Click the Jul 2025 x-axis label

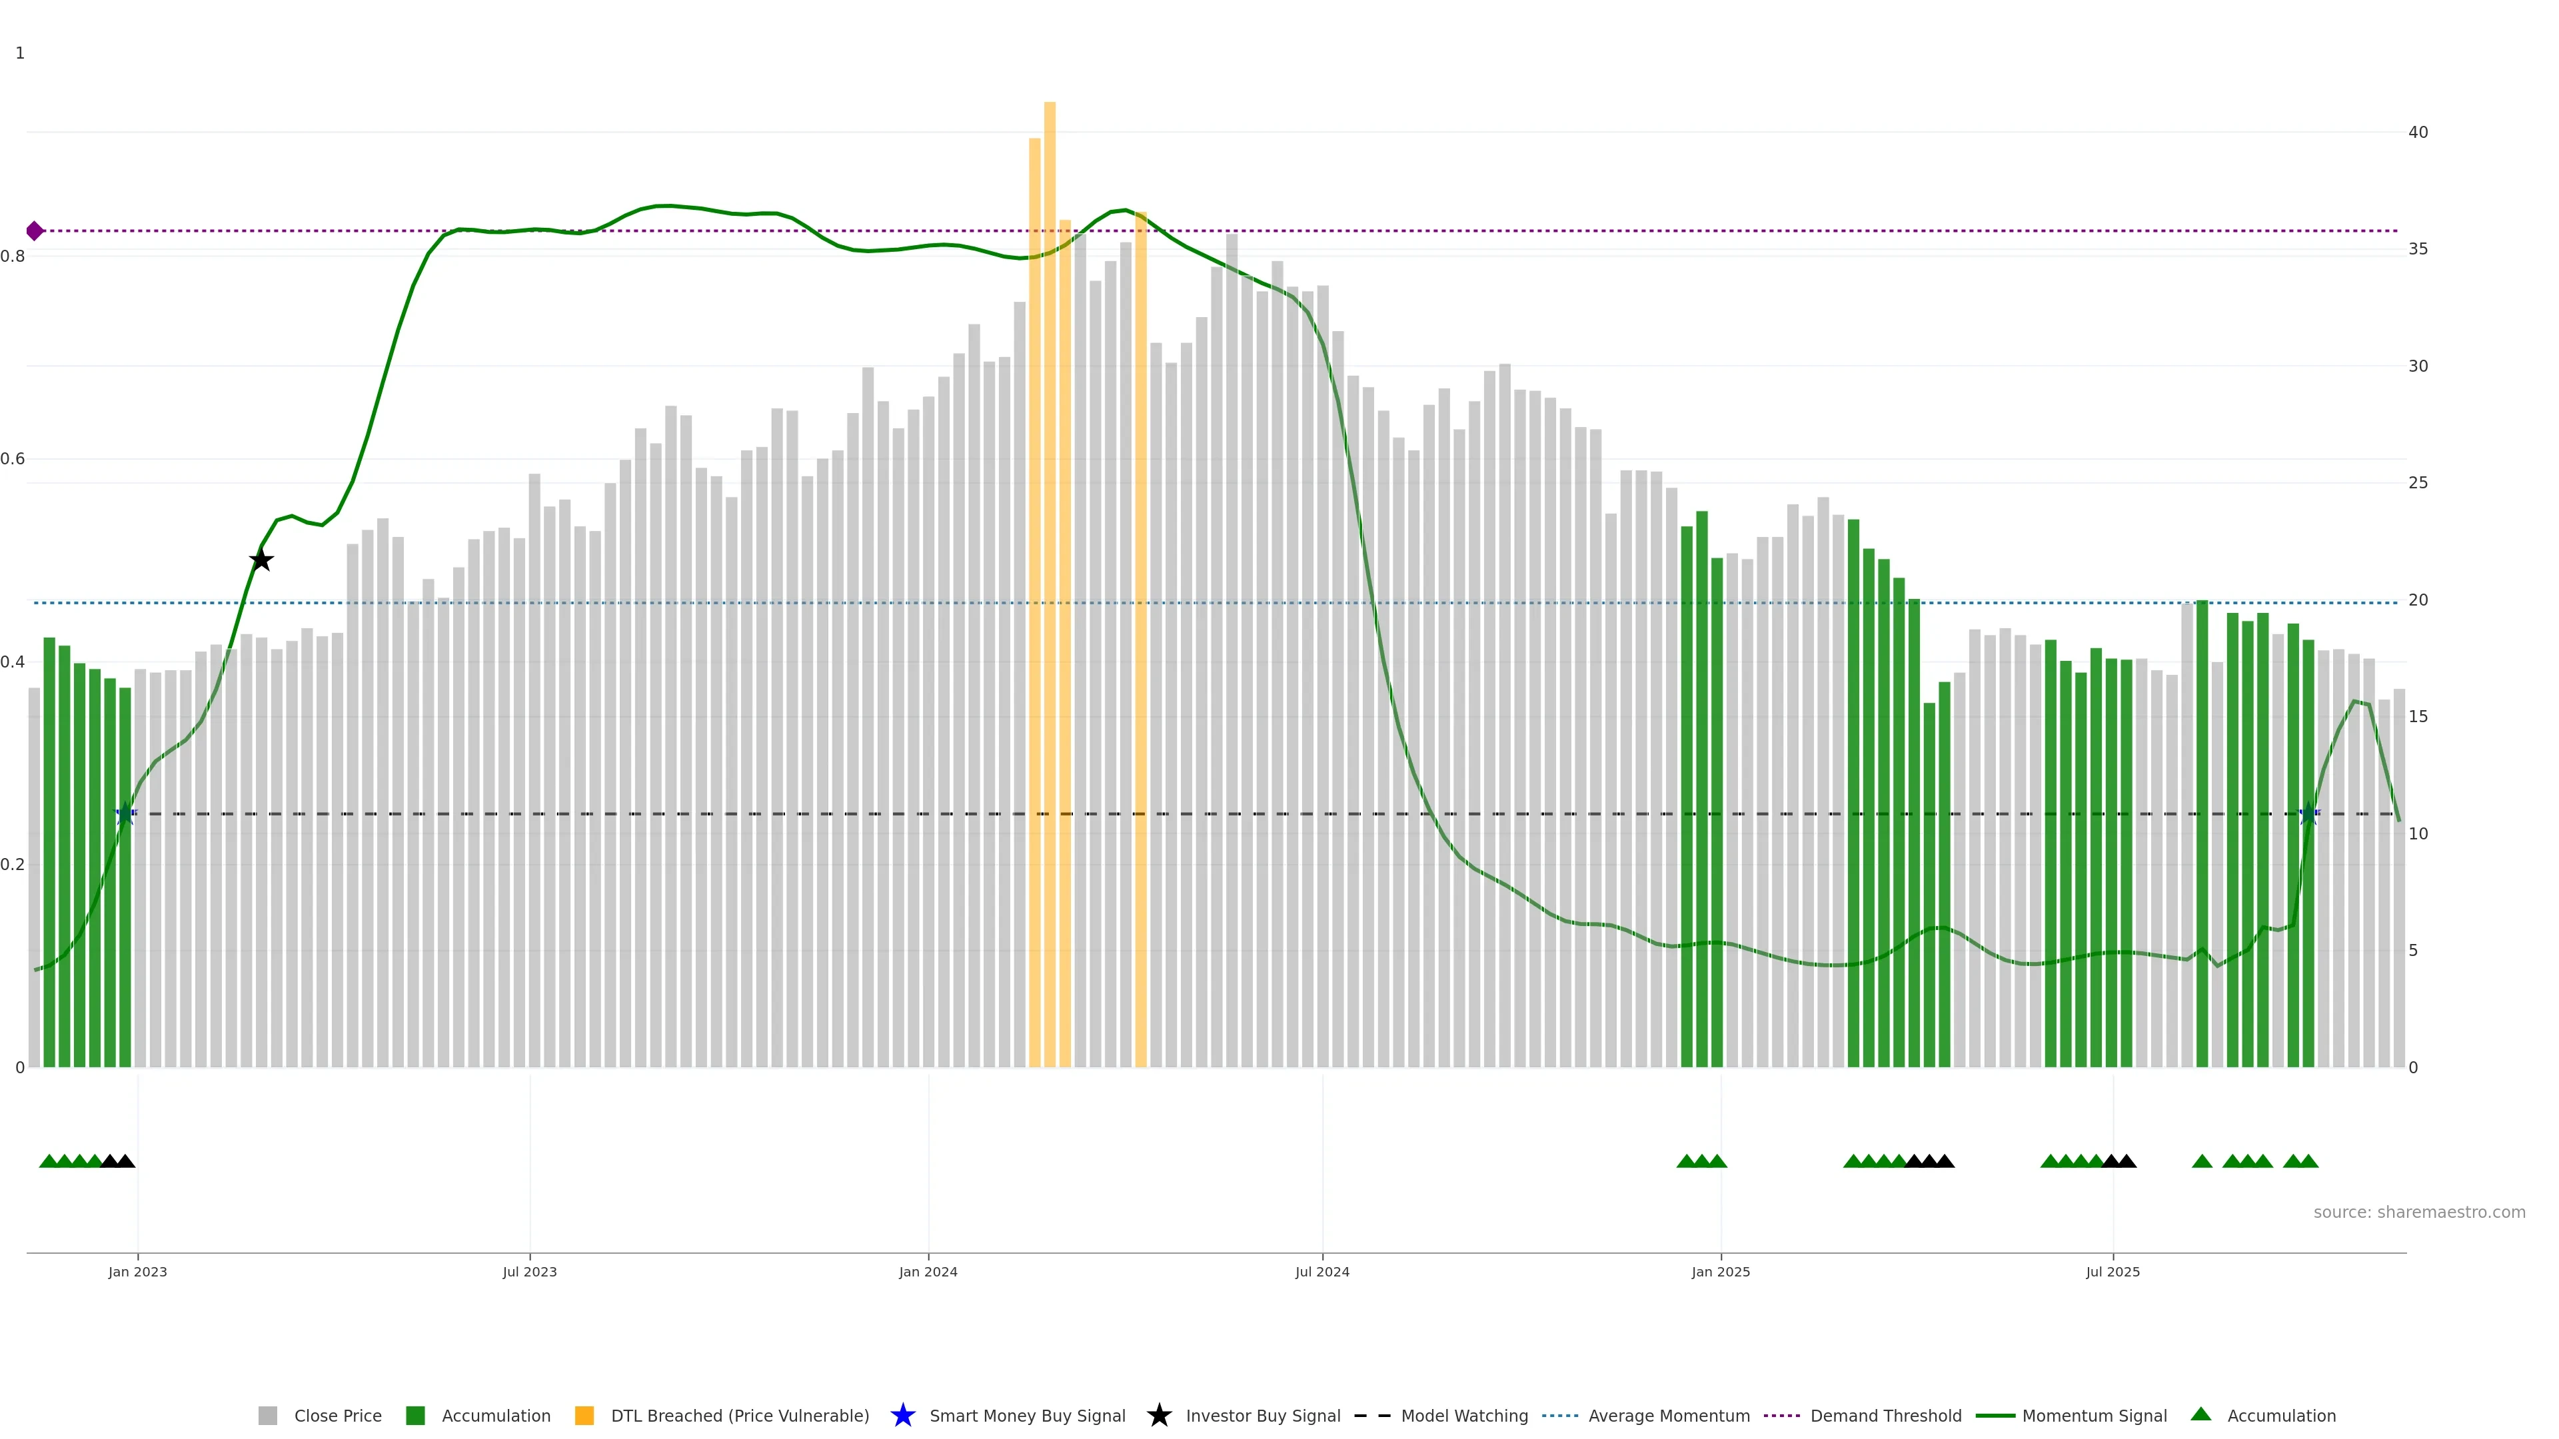tap(2112, 1271)
